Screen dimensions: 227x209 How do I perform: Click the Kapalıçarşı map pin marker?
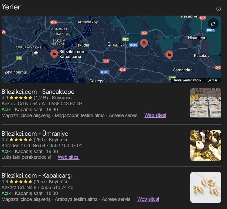point(54,53)
